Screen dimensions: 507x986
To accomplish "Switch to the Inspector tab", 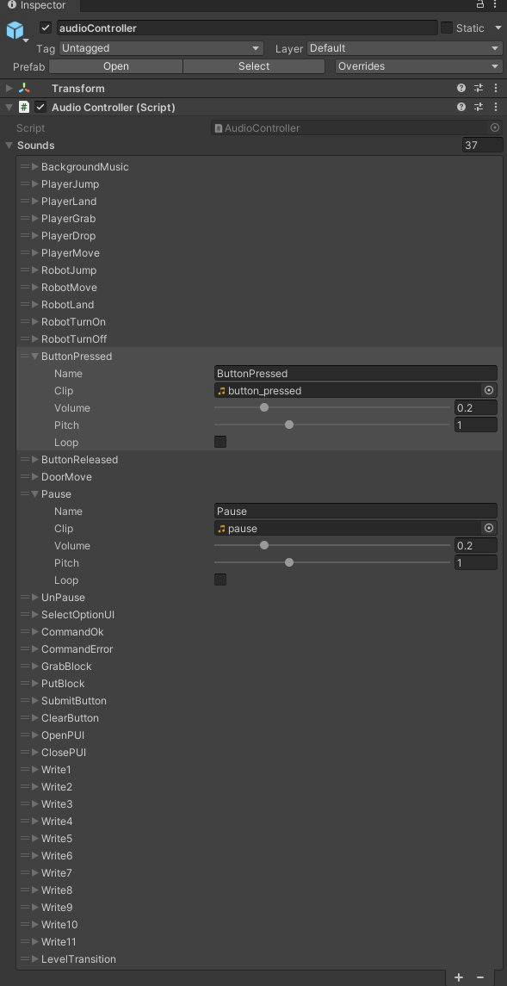I will (39, 5).
